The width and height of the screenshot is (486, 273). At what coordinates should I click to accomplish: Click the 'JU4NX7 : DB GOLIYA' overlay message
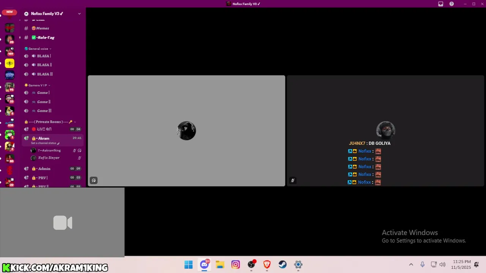tap(370, 143)
